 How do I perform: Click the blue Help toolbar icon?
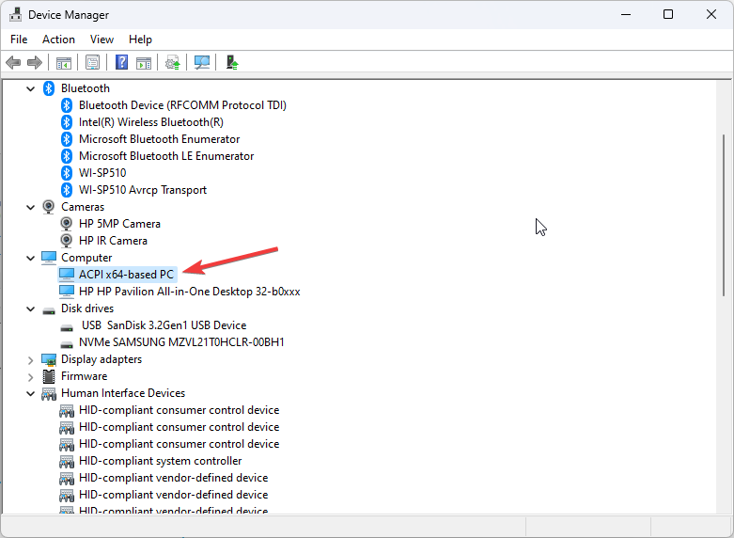[x=122, y=62]
